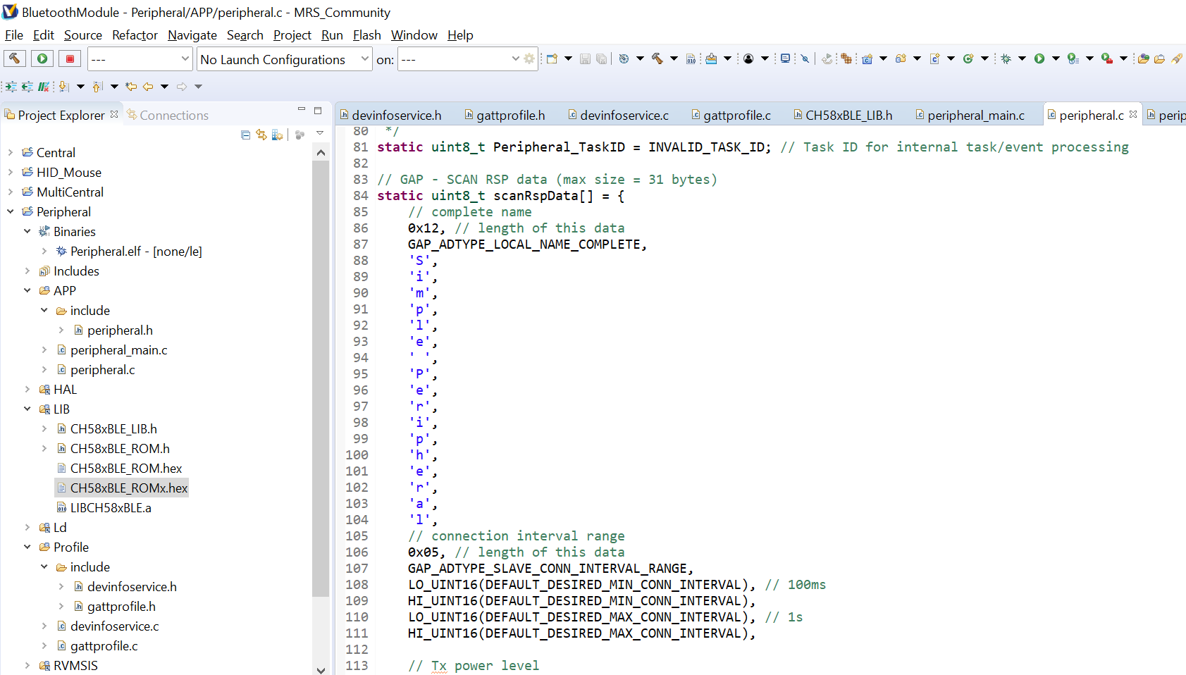Select gattprofile.c under Profile

coord(104,645)
